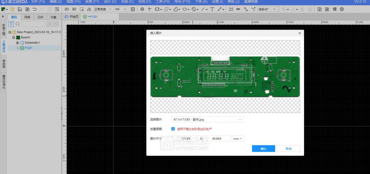Select PCB1 in project tree
This screenshot has height=174, width=370.
click(x=28, y=48)
